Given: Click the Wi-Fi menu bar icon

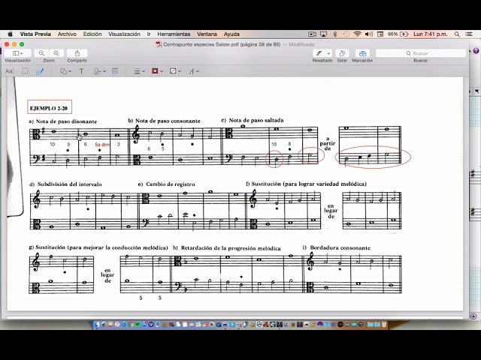Looking at the screenshot, I should [357, 34].
